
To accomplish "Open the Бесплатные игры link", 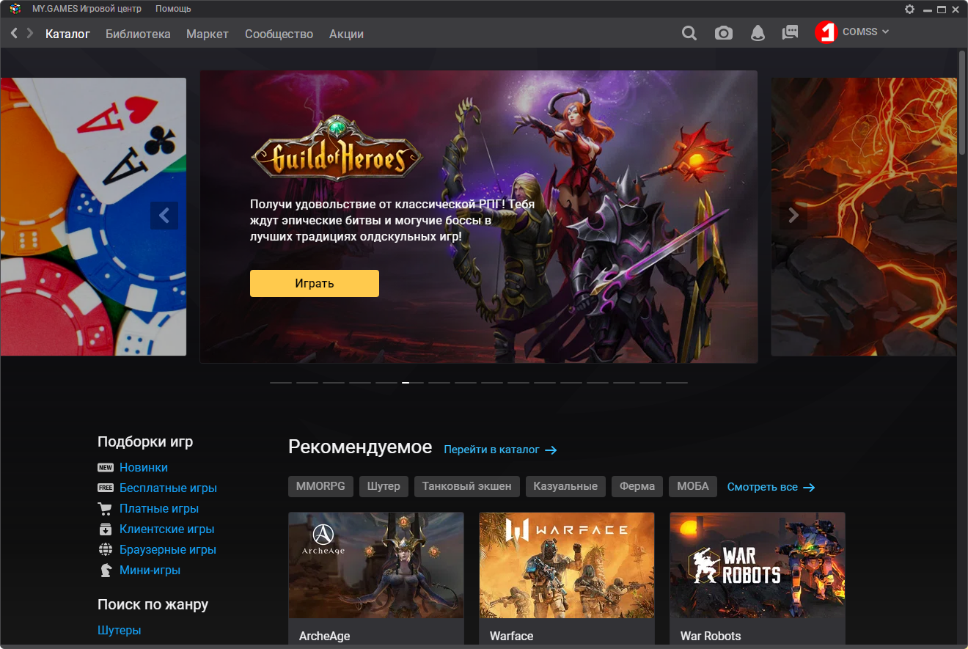I will [168, 488].
